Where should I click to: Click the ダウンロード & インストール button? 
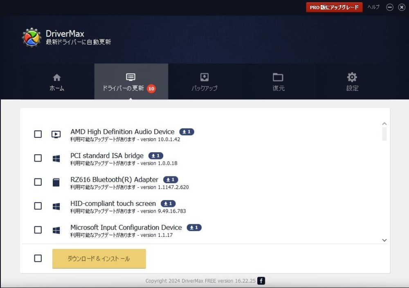(99, 259)
